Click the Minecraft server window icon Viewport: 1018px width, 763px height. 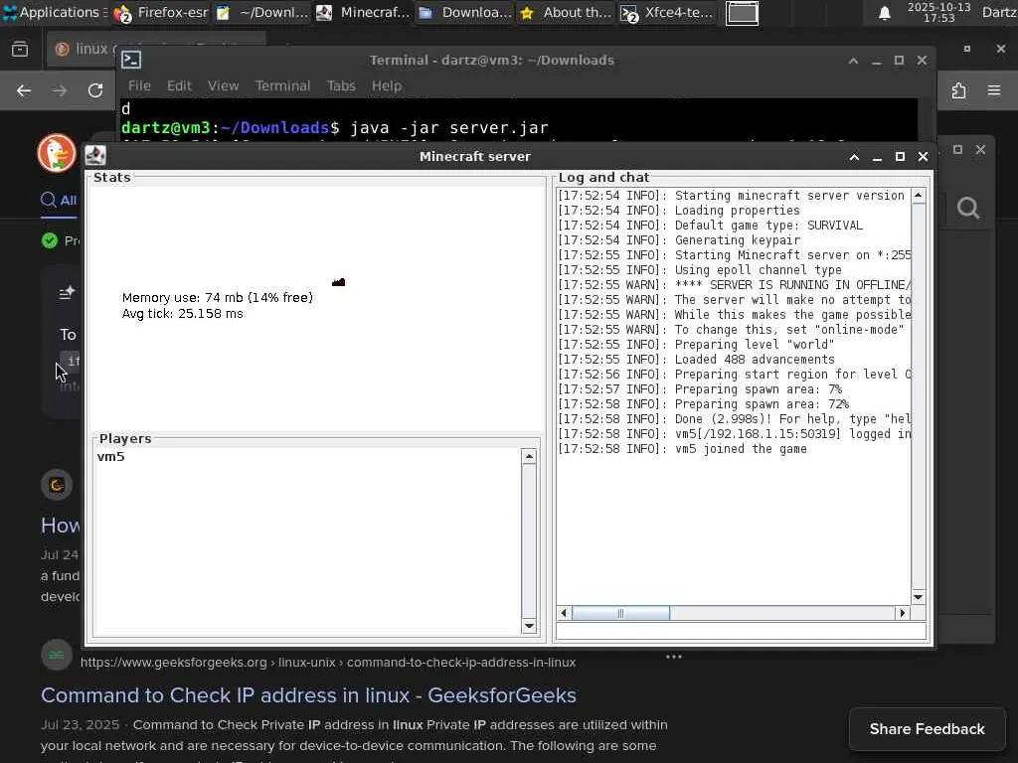(x=95, y=156)
